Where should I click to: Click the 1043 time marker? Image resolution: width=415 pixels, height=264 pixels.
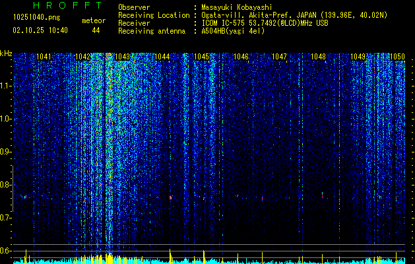123,57
